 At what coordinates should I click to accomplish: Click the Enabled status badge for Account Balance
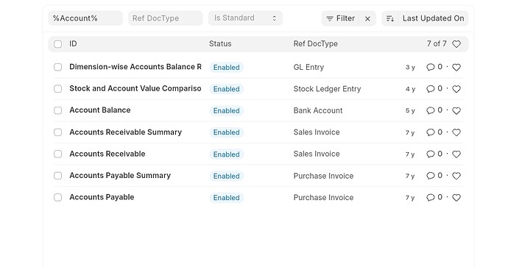coord(227,110)
